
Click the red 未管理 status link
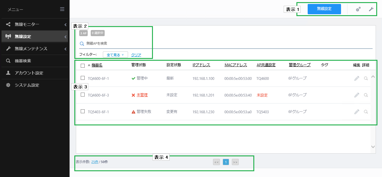tap(142, 95)
